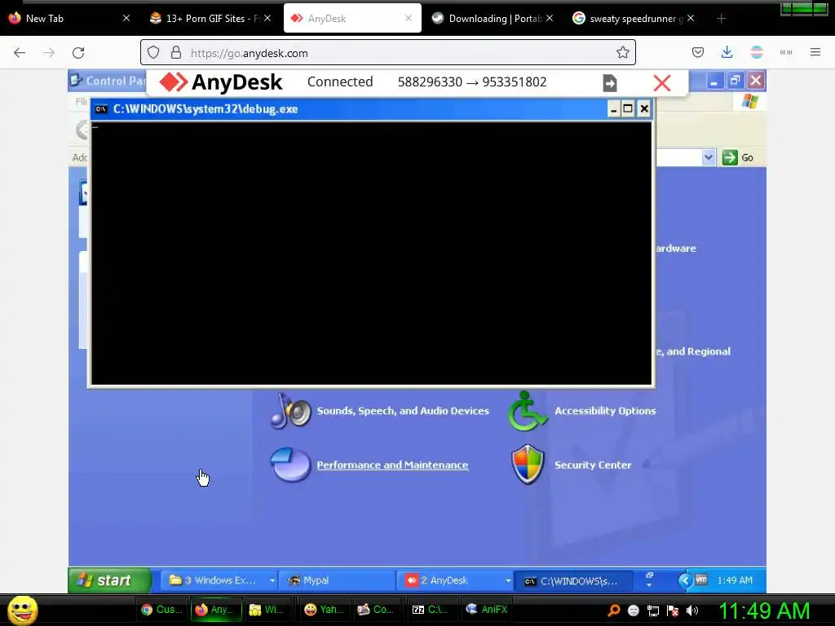This screenshot has width=835, height=626.
Task: Open the Sounds, Speech, and Audio Devices icon
Action: click(x=291, y=411)
